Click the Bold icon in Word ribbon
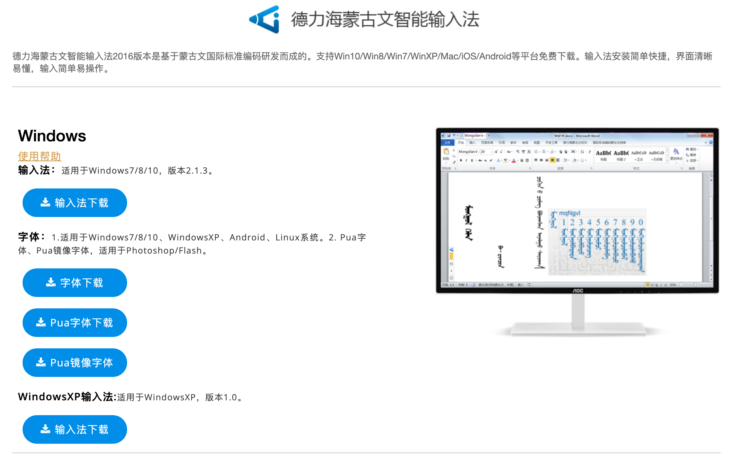 tap(461, 160)
